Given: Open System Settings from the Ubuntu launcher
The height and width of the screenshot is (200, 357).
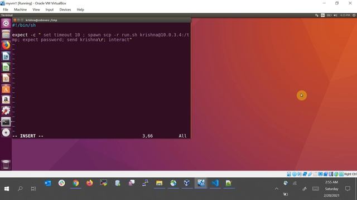Looking at the screenshot, I should 6,111.
